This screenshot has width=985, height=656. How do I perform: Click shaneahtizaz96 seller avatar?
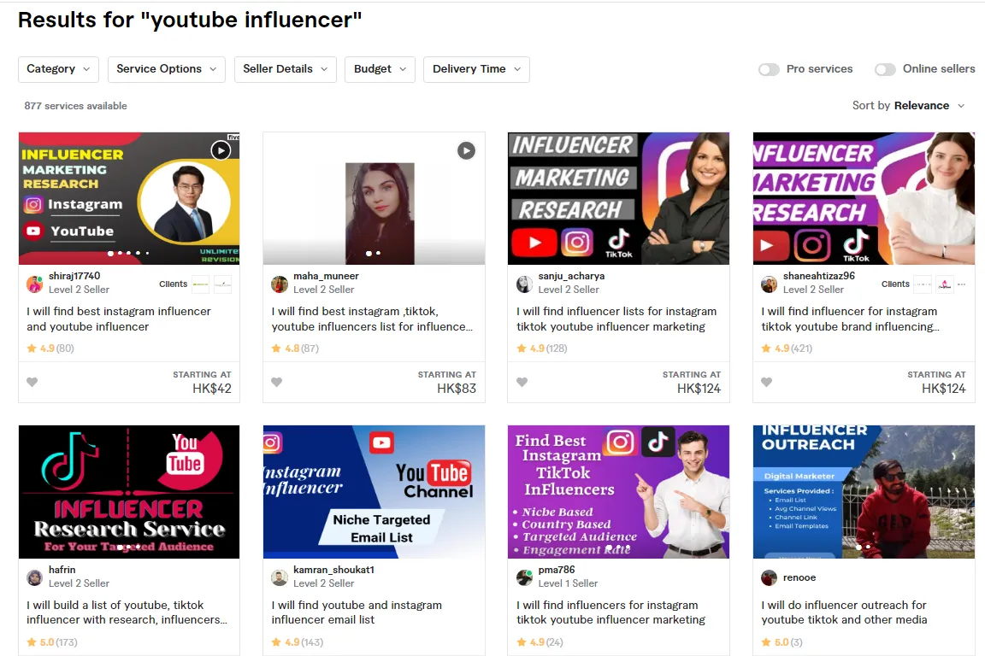(769, 284)
